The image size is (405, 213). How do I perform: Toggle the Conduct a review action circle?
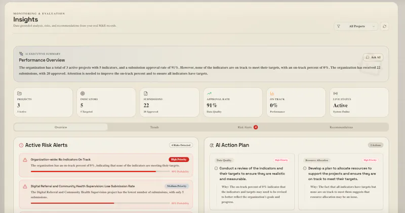coord(216,168)
